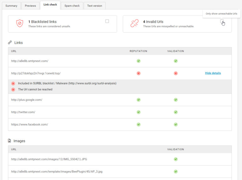This screenshot has width=242, height=180.
Task: Click green validation check for facebook.com
Action: (x=176, y=124)
